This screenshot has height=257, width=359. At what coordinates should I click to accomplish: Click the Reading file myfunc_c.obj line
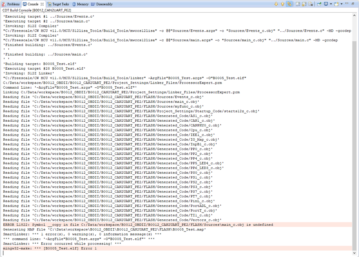[103, 107]
